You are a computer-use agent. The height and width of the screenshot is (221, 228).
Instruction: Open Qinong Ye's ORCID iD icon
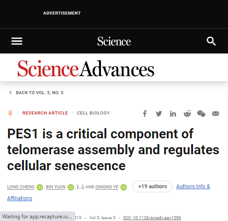point(124,187)
